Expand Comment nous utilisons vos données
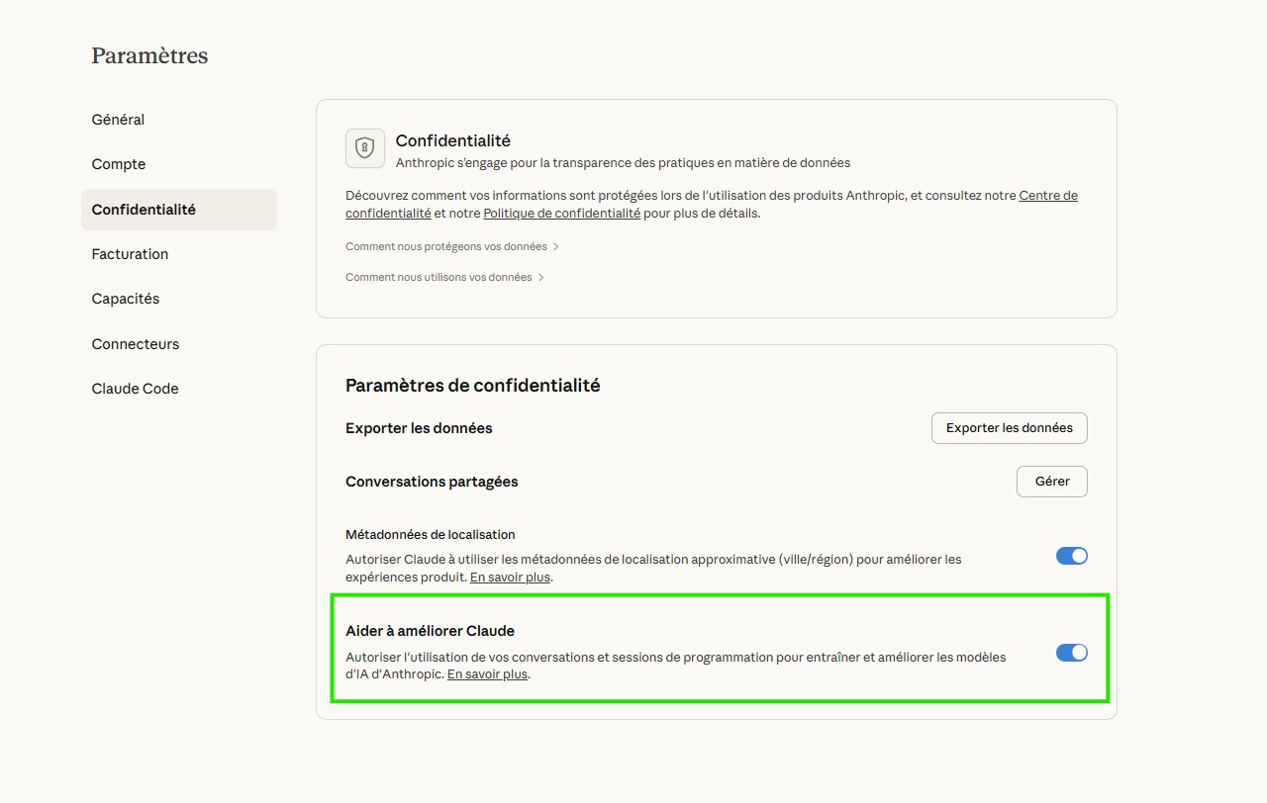1267x803 pixels. tap(444, 277)
